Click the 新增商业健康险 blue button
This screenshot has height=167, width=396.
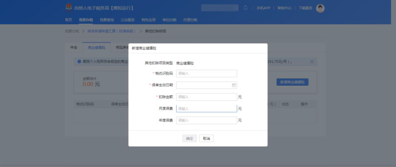click(292, 82)
